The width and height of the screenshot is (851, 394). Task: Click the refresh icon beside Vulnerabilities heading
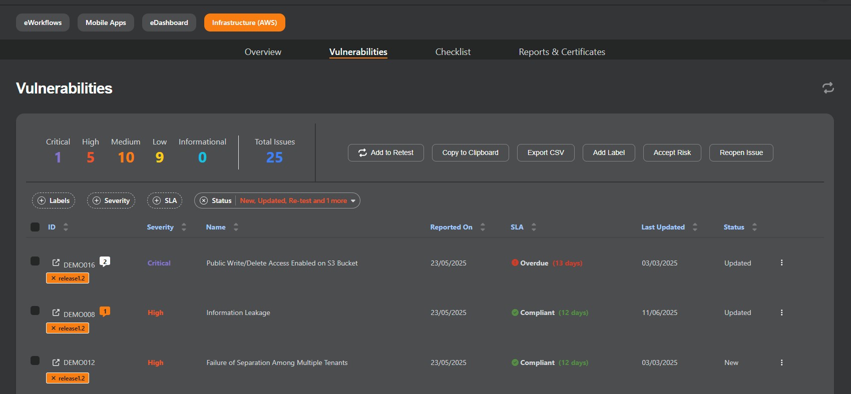828,88
